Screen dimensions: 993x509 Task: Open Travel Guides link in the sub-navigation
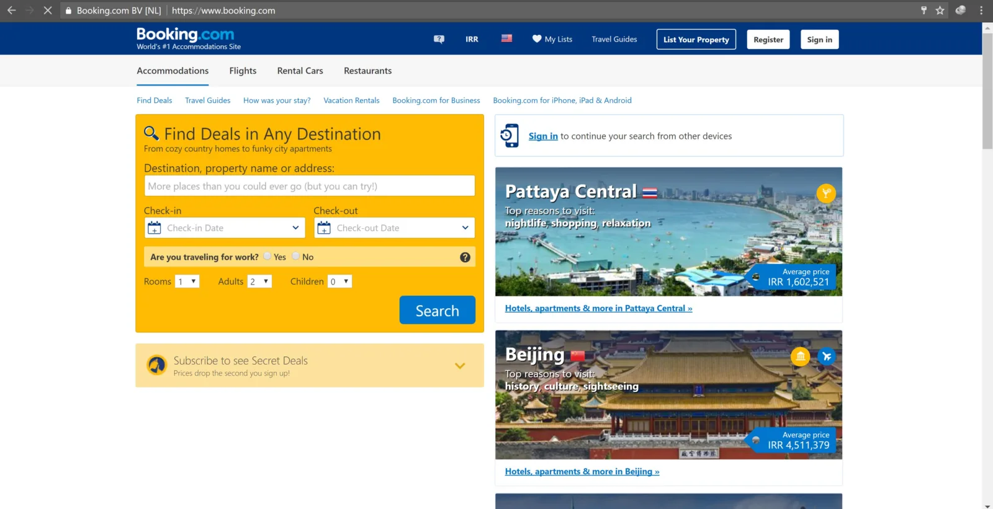208,100
